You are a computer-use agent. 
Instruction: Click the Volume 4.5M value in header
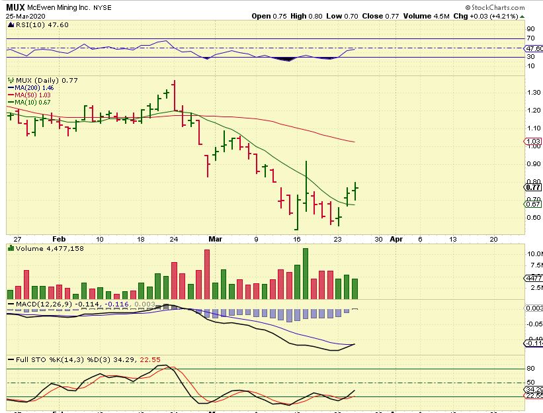coord(427,17)
